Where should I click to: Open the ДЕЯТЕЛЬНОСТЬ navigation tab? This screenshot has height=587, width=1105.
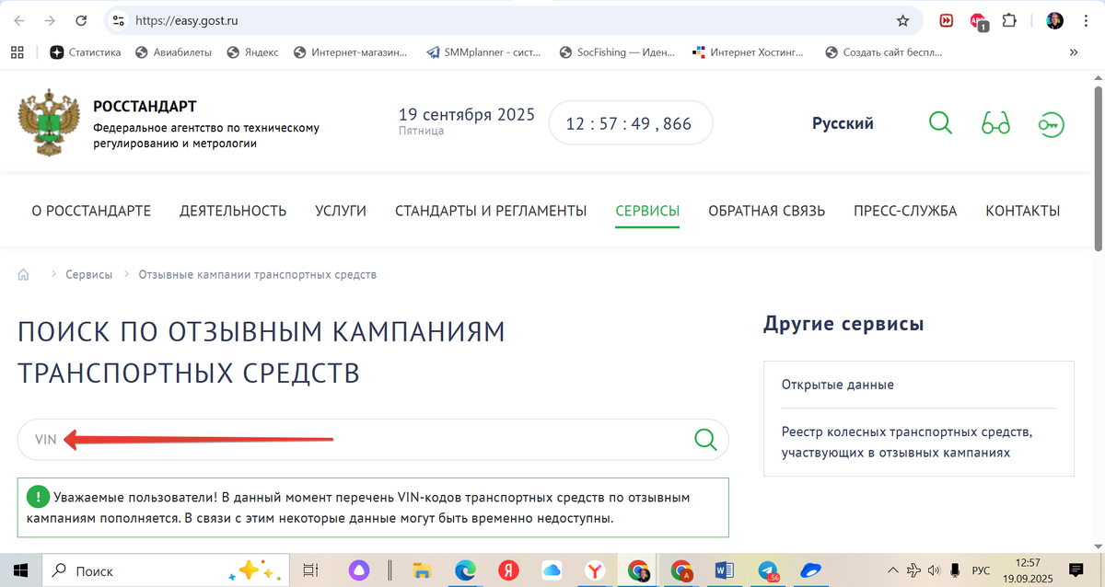[x=233, y=210]
